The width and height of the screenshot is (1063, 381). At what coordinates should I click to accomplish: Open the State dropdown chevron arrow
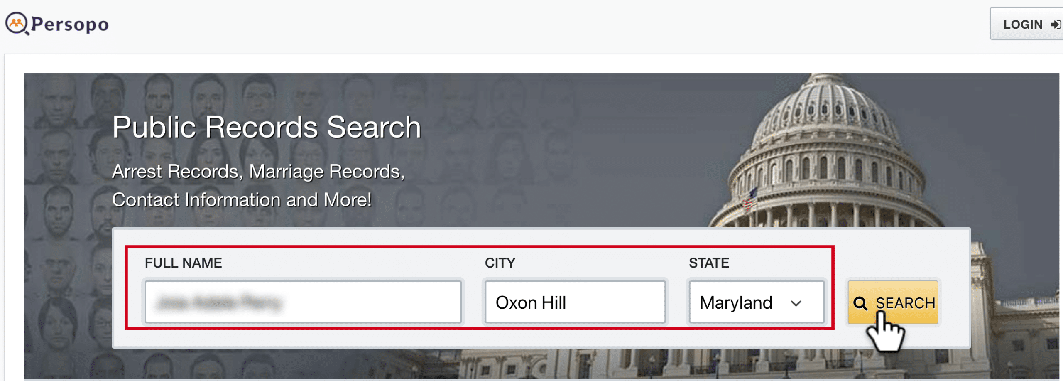click(x=796, y=303)
